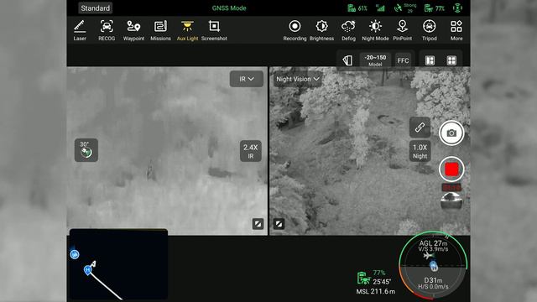Toggle the zoom link icon
This screenshot has width=537, height=302.
(x=420, y=128)
